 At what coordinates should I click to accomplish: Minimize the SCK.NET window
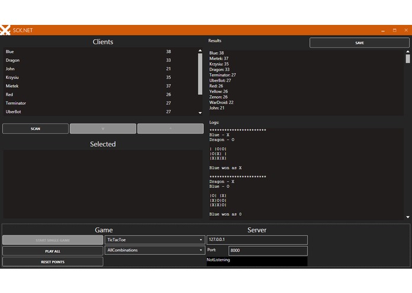(383, 30)
